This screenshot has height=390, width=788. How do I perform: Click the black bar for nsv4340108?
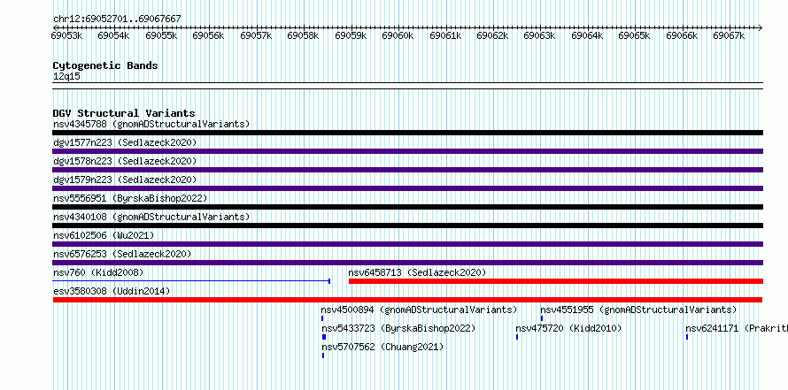(407, 226)
